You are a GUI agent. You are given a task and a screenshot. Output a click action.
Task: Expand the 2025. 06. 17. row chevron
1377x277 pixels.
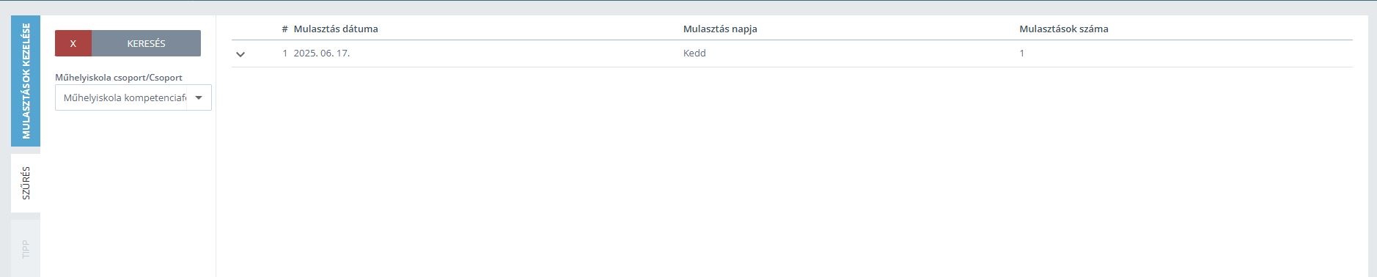pos(240,54)
